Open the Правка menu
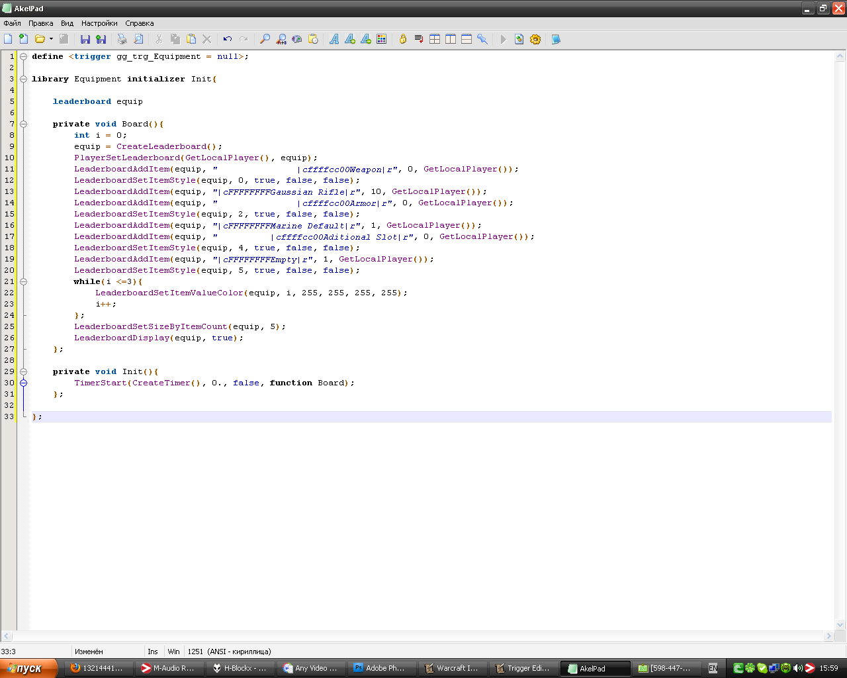847x678 pixels. tap(40, 23)
